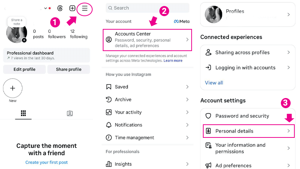Focus the Search input field
Viewport: 300px width, 169px height.
tap(147, 8)
